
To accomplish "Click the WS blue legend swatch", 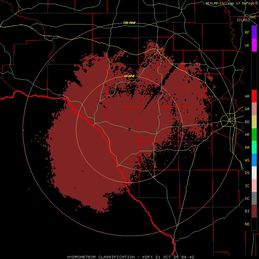I will point(254,160).
